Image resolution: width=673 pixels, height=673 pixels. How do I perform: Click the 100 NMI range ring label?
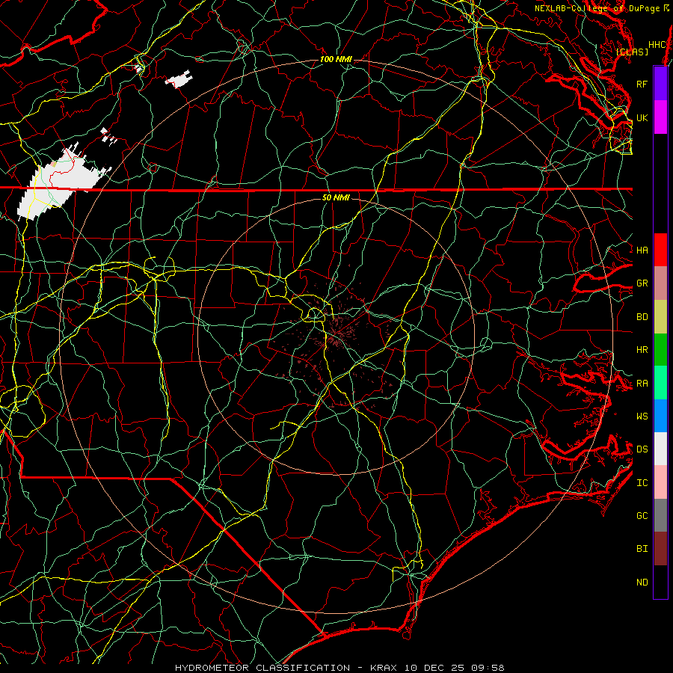pos(336,59)
